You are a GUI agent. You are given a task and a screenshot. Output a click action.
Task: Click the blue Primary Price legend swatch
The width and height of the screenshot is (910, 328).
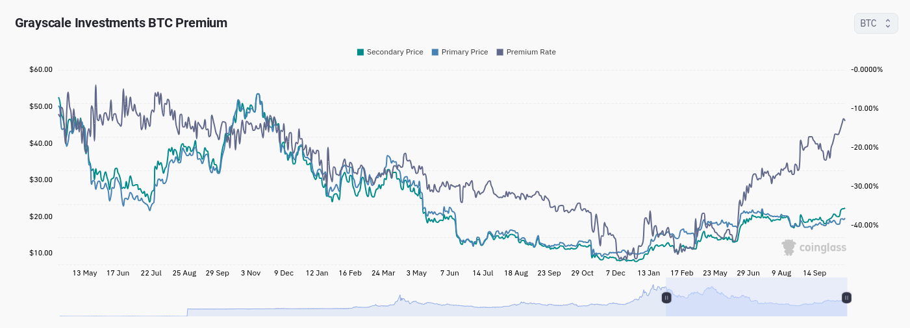coord(435,52)
